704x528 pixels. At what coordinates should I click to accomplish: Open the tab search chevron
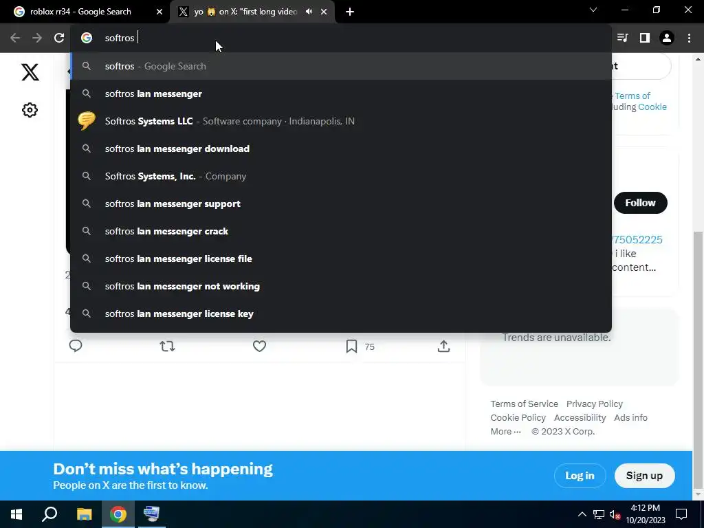593,10
